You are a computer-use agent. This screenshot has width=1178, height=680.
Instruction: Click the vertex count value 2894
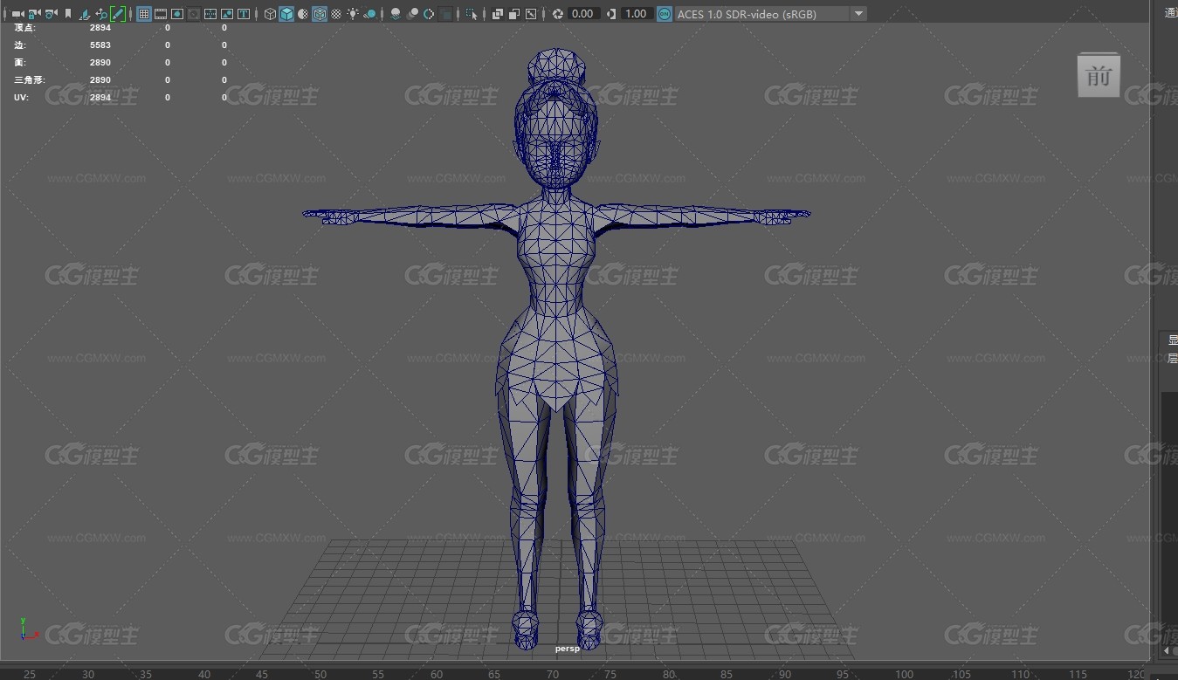(x=100, y=28)
